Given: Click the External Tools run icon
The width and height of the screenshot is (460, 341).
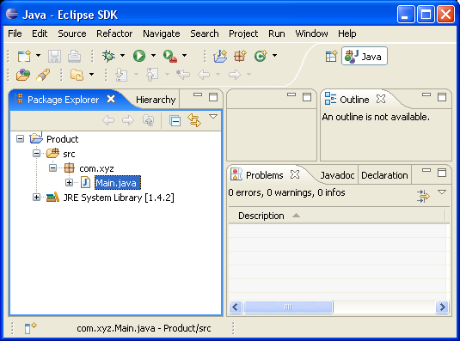Looking at the screenshot, I should [170, 56].
